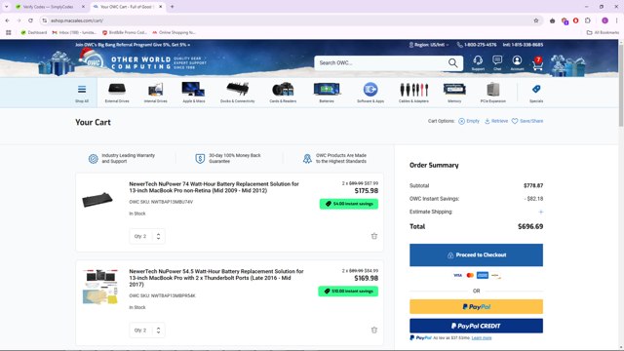Expand Estimate Shipping with plus icon
Image resolution: width=624 pixels, height=351 pixels.
(540, 212)
